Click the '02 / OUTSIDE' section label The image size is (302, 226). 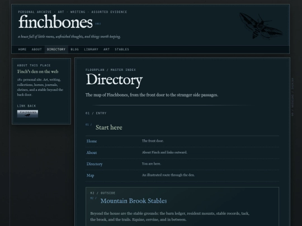pyautogui.click(x=103, y=193)
